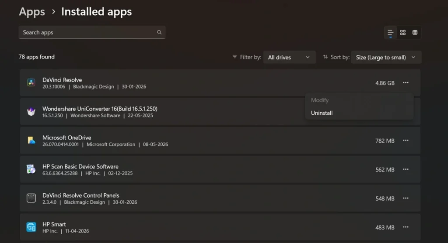Click the 548 MB size value
This screenshot has height=243, width=448.
385,199
